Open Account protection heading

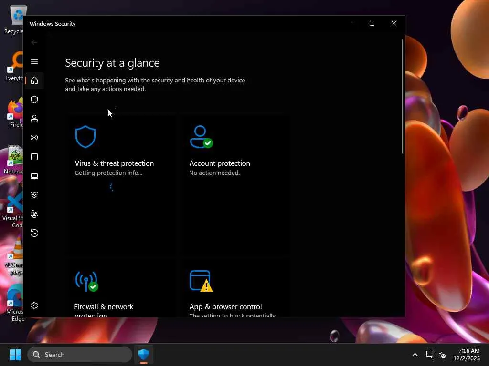click(x=220, y=163)
